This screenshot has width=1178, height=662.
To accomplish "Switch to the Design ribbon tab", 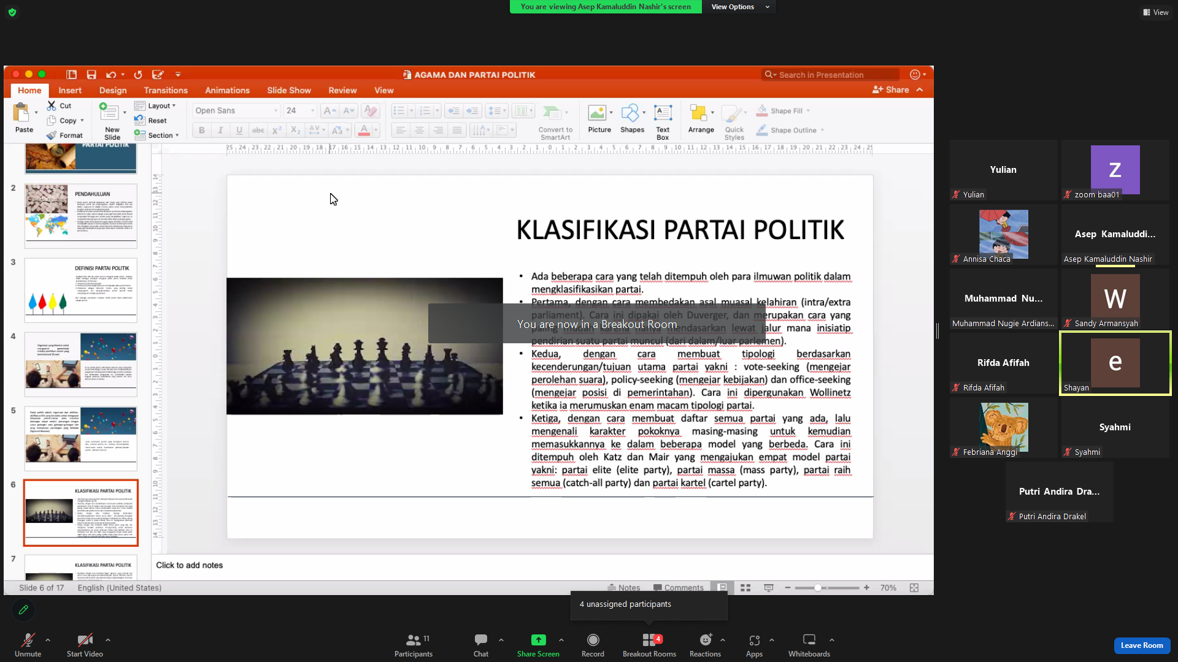I will tap(113, 90).
